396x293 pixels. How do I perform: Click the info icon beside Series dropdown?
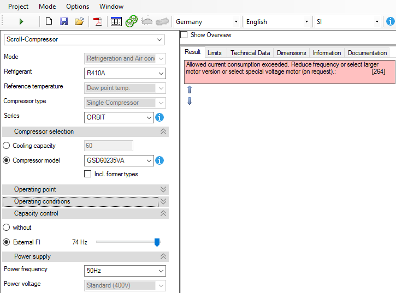pos(159,117)
